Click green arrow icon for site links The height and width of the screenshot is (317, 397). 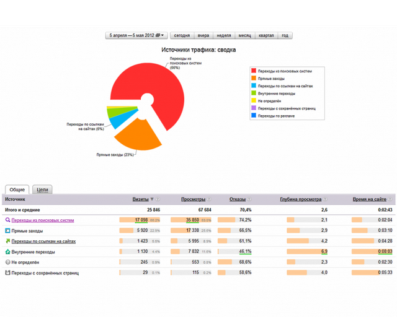pos(8,241)
